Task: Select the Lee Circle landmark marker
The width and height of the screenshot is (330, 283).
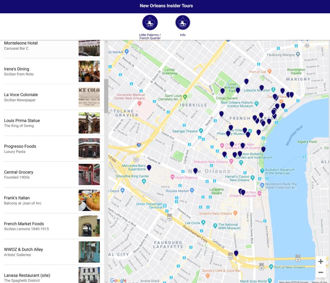Action: (x=203, y=222)
